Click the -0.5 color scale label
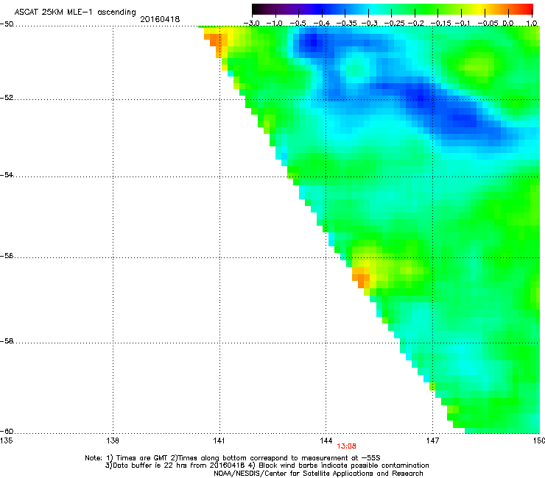 (298, 24)
